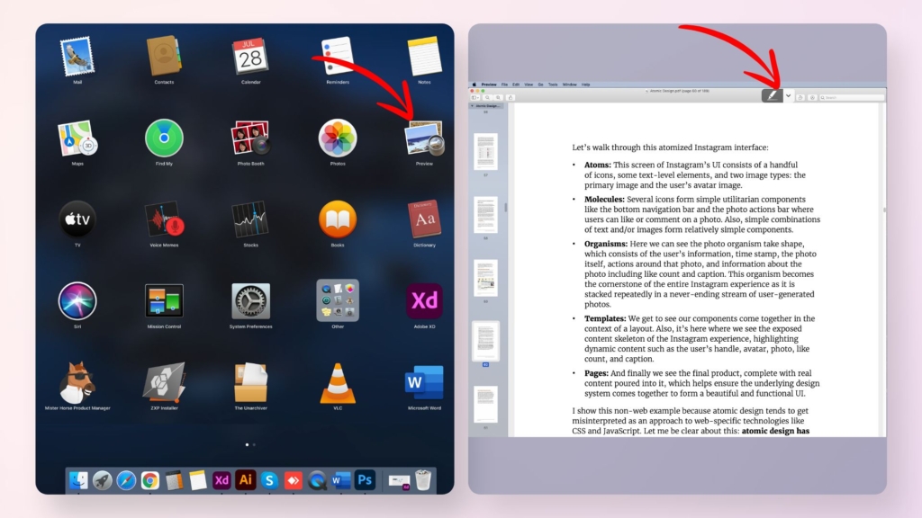
Task: Open Adobe Illustrator from the Dock
Action: (x=245, y=480)
